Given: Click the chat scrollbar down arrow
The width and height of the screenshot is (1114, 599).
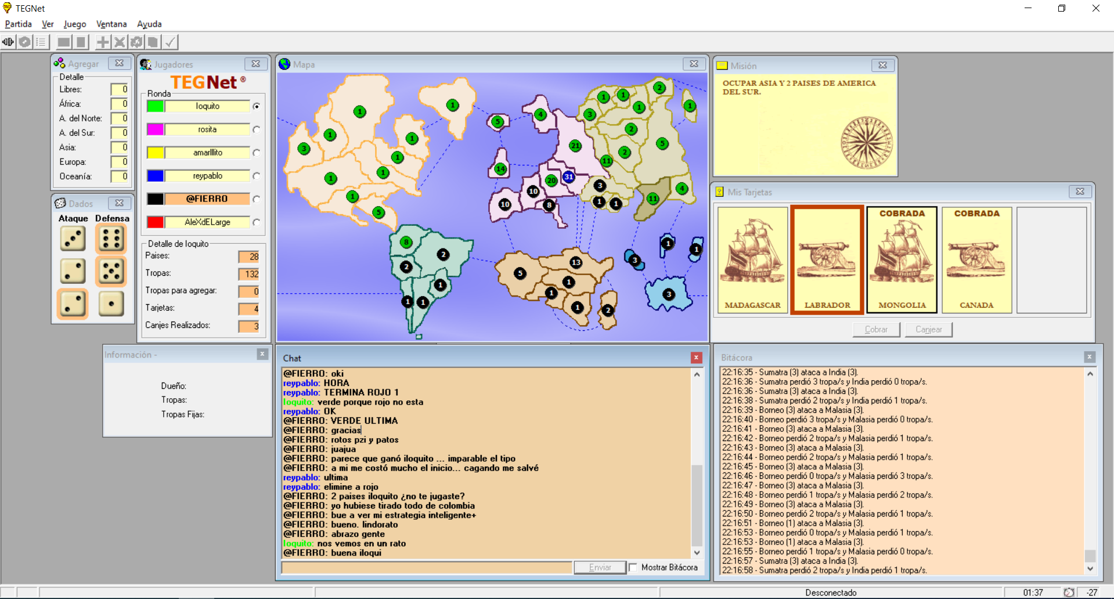Looking at the screenshot, I should coord(697,553).
